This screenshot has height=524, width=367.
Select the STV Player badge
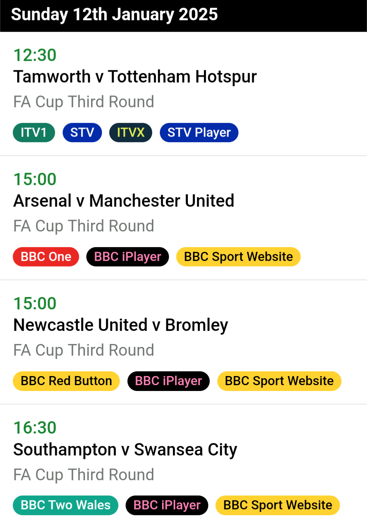point(199,133)
